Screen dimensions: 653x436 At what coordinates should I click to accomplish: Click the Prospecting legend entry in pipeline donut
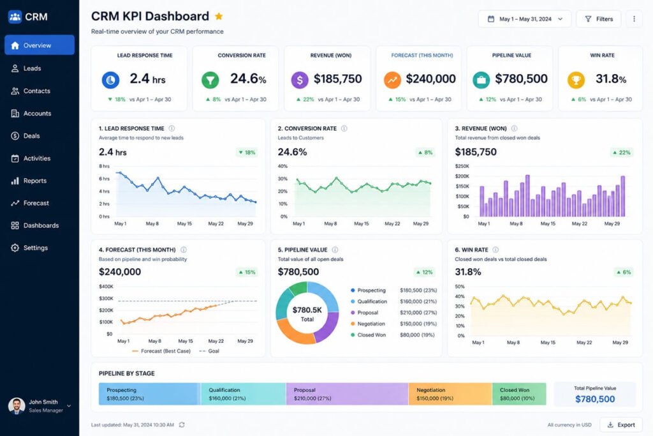pos(393,290)
